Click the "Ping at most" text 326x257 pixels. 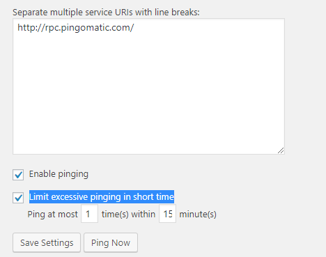(53, 214)
